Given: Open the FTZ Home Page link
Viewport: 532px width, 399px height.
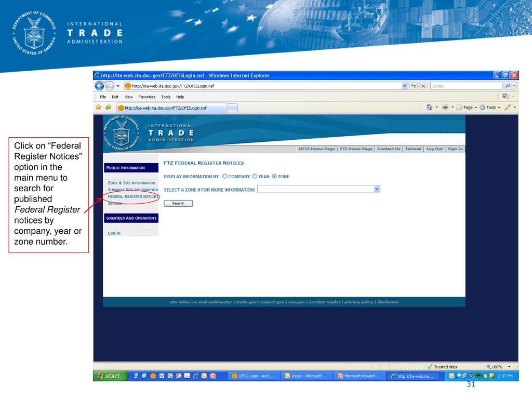Looking at the screenshot, I should click(x=356, y=149).
